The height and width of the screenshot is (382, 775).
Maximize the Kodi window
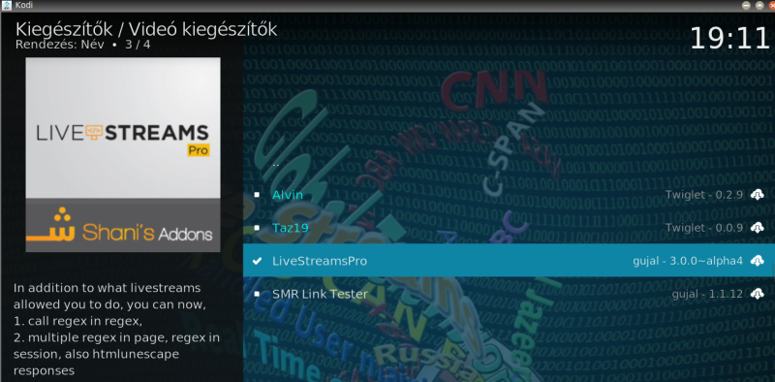pyautogui.click(x=759, y=6)
